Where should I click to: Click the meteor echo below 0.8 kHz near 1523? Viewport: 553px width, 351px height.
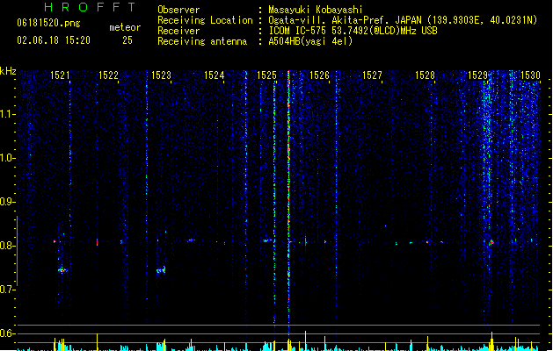[161, 270]
